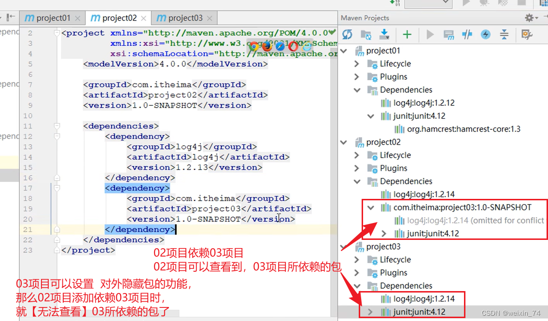
Task: Collapse com.itheima:project03:1.0-SNAPSHOT dependency node
Action: 371,208
